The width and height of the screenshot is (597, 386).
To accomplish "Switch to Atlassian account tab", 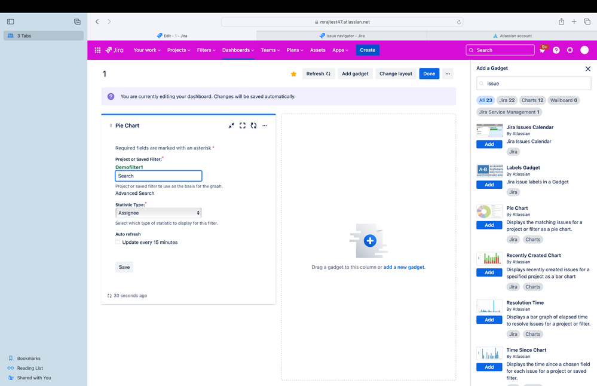I will coord(512,36).
